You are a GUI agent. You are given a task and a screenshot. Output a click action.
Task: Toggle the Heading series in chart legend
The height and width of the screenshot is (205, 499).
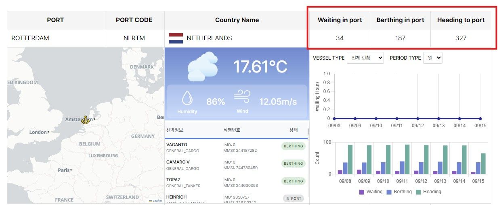coord(428,192)
